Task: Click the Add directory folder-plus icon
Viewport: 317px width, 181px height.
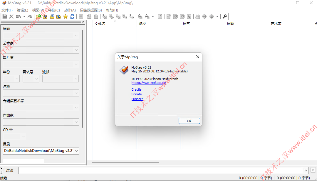Action: point(45,16)
